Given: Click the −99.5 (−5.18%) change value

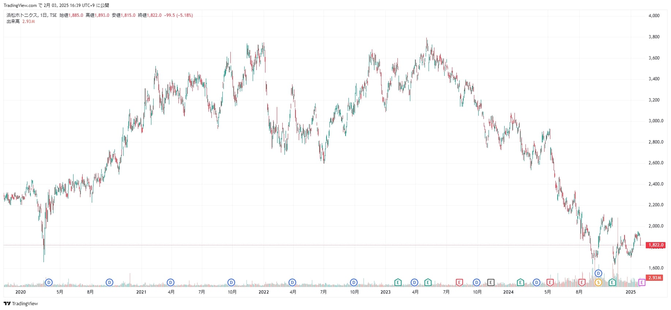Looking at the screenshot, I should pyautogui.click(x=178, y=15).
